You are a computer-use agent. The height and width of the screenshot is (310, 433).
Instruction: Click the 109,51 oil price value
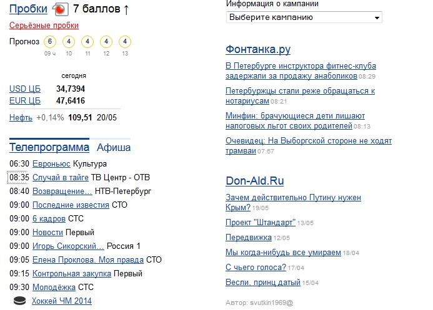(80, 118)
